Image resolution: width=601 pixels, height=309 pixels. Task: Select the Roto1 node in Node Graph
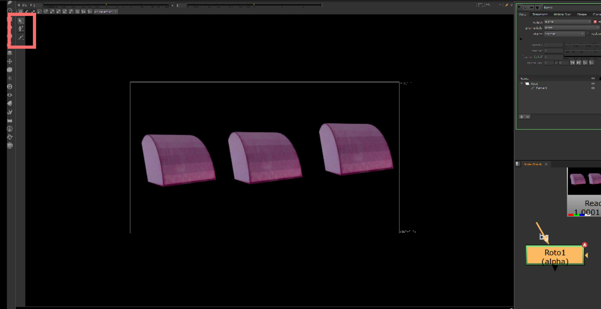click(x=555, y=256)
